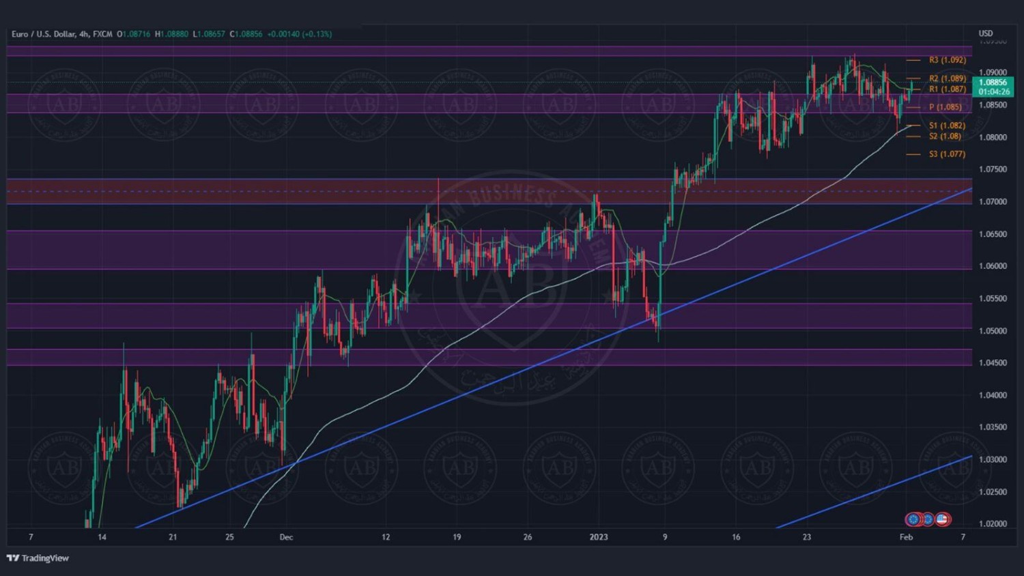The image size is (1024, 576).
Task: Click the Dec label on time axis
Action: coord(286,537)
